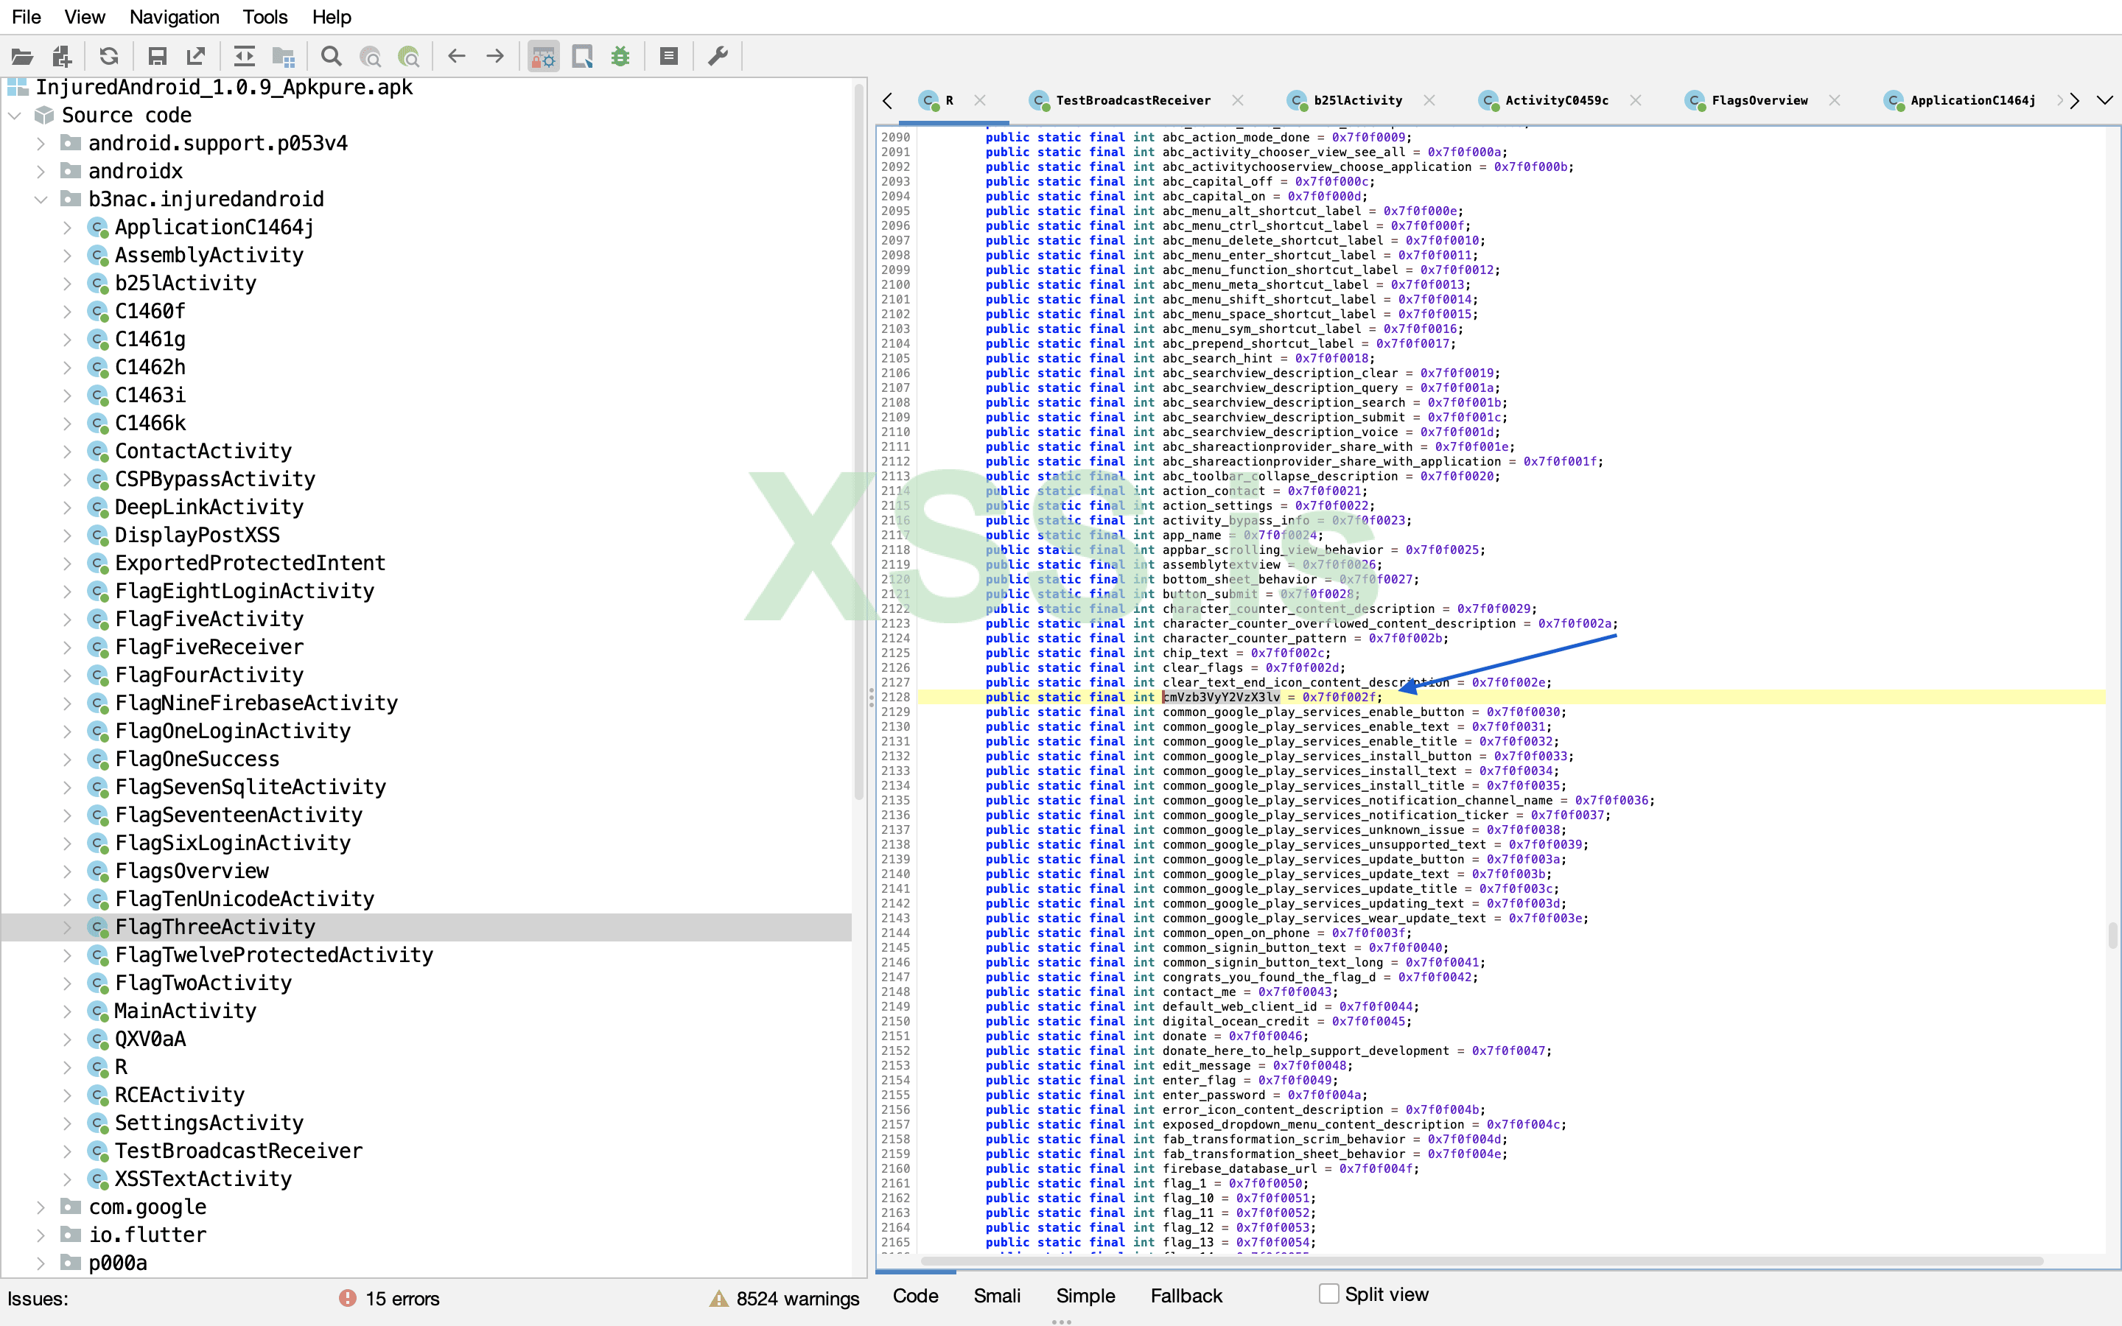Open the tab list dropdown arrow
The height and width of the screenshot is (1326, 2122).
point(2104,100)
